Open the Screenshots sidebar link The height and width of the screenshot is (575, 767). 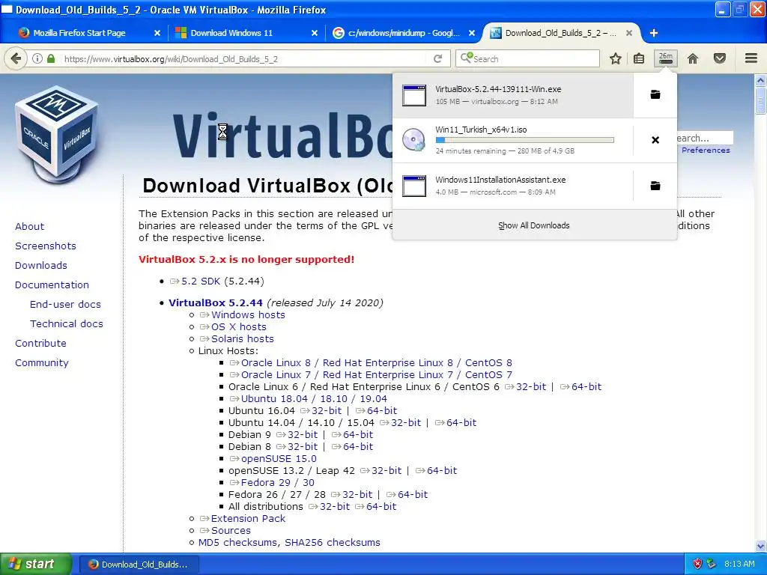click(46, 246)
